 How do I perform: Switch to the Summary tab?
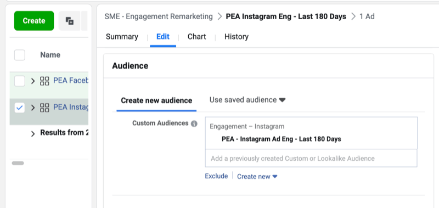tap(122, 37)
